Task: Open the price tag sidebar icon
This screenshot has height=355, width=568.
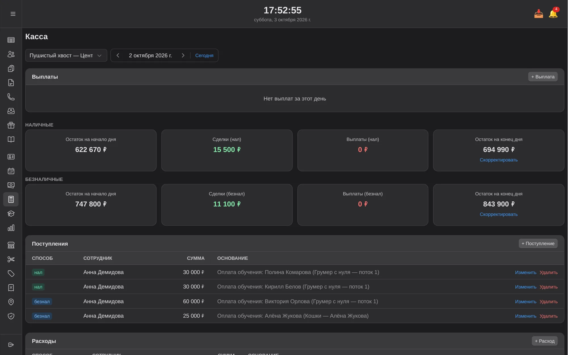Action: coord(11,273)
